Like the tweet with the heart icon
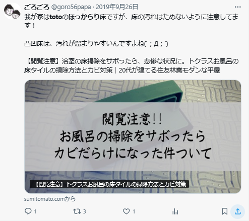249x221 pixels. point(127,211)
